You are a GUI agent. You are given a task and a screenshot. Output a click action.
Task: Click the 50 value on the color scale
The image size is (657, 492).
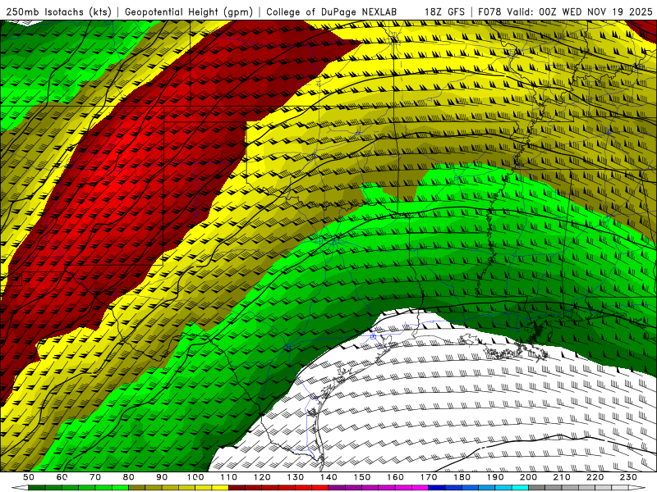29,477
